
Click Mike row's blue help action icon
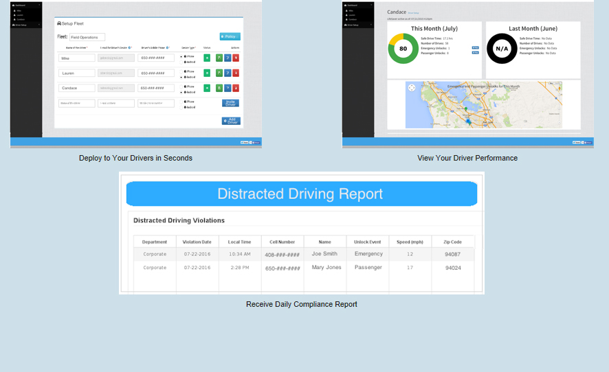coord(228,58)
